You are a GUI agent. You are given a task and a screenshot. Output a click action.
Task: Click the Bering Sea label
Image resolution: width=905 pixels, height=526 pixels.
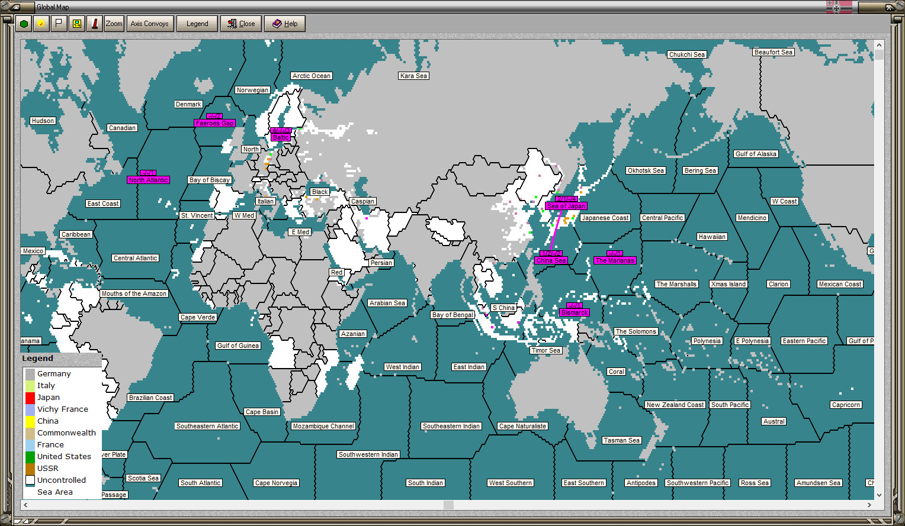click(x=701, y=170)
